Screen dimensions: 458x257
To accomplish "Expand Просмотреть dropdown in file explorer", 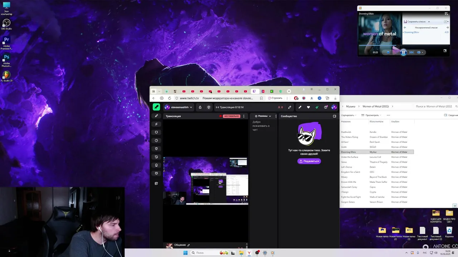I will [371, 115].
